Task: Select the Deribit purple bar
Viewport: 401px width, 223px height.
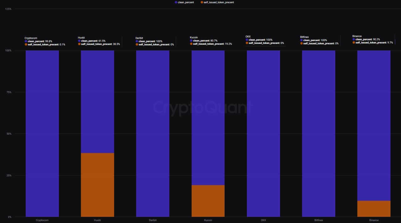Action: 153,133
